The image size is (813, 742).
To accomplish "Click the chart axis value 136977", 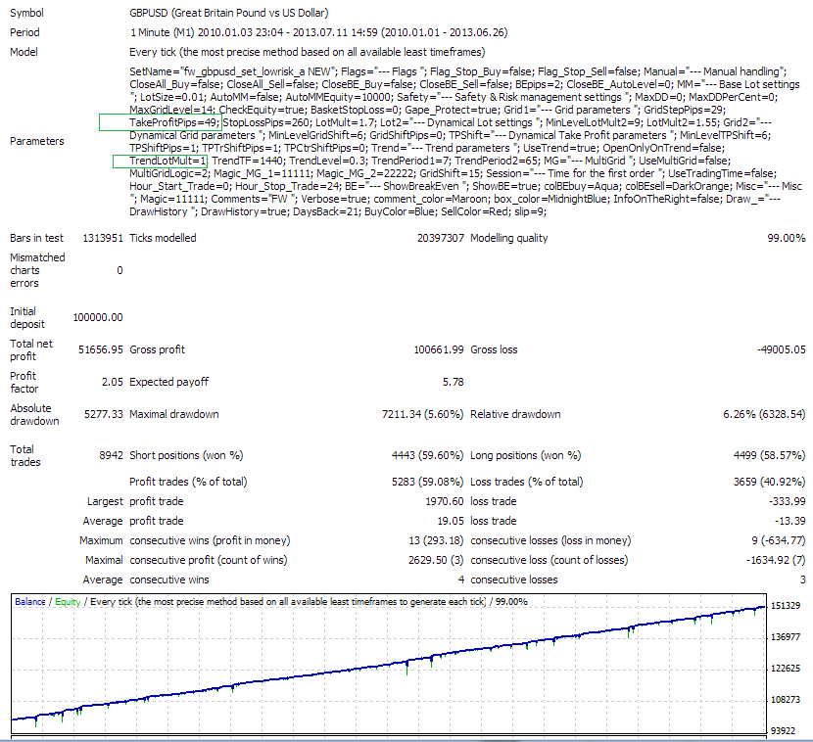I will 786,637.
